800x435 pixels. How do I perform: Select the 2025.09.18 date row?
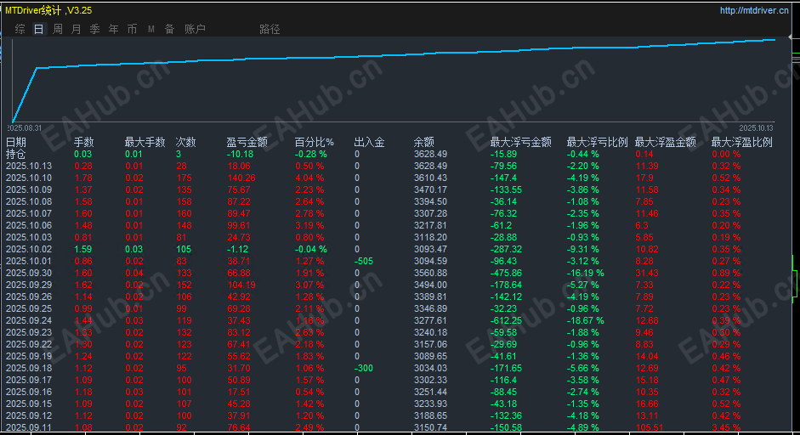tap(395, 368)
